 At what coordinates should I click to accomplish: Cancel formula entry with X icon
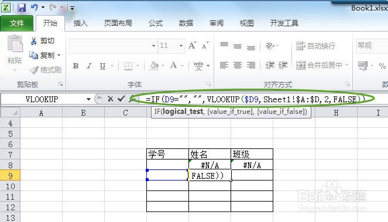[111, 99]
